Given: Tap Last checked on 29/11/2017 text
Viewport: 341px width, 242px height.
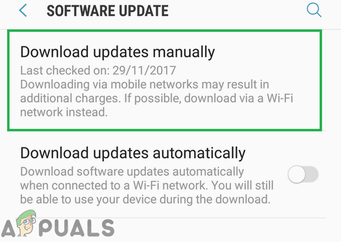Looking at the screenshot, I should (x=98, y=70).
